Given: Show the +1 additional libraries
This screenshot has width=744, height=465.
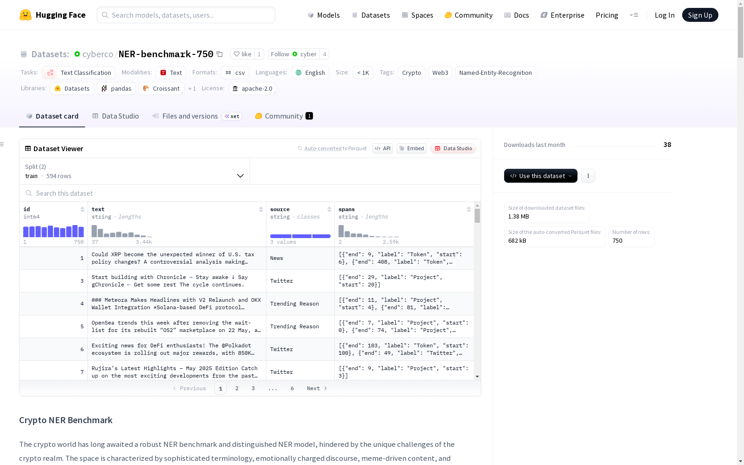Looking at the screenshot, I should 192,88.
